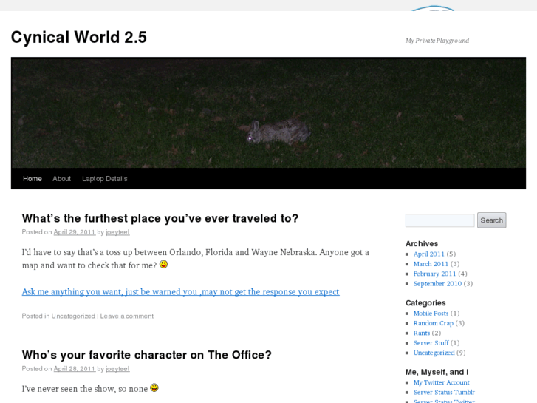Open Random Crap category
Viewport: 537px width, 403px height.
434,323
